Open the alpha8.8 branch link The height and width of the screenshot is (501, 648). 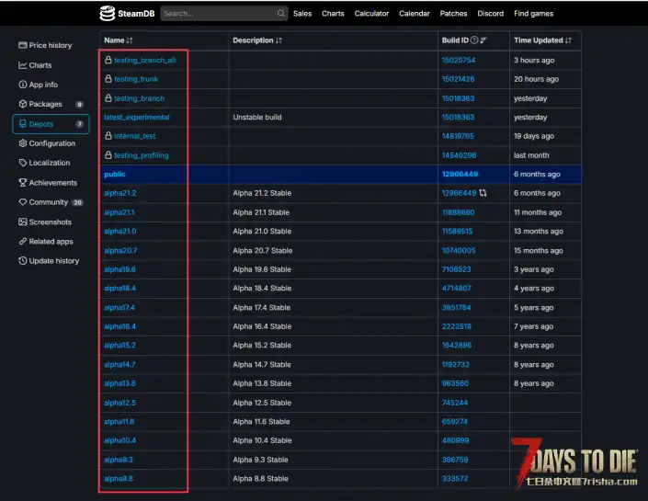pos(119,479)
